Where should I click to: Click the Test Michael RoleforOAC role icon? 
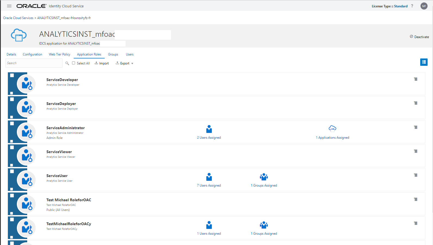(x=26, y=204)
